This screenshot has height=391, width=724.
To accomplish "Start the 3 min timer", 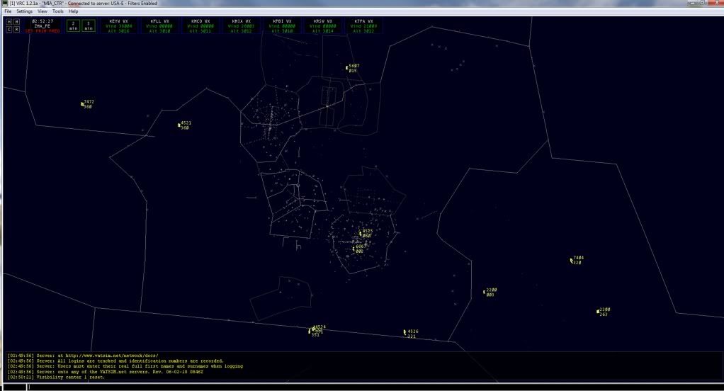I will (89, 25).
